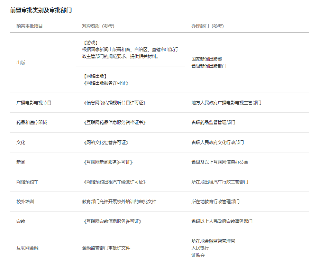
Task: Click 《互联网药品信息服务资格证书》 text
Action: pos(114,122)
